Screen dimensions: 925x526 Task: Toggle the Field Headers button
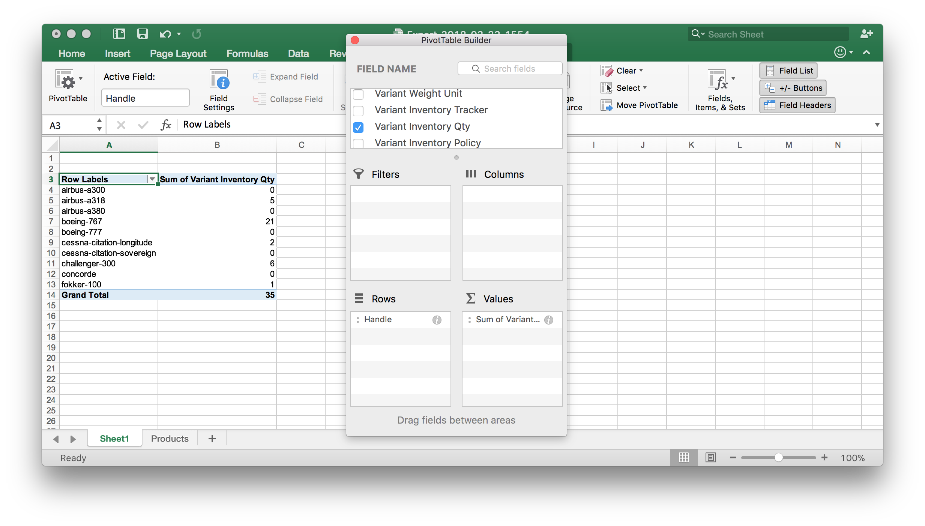797,105
